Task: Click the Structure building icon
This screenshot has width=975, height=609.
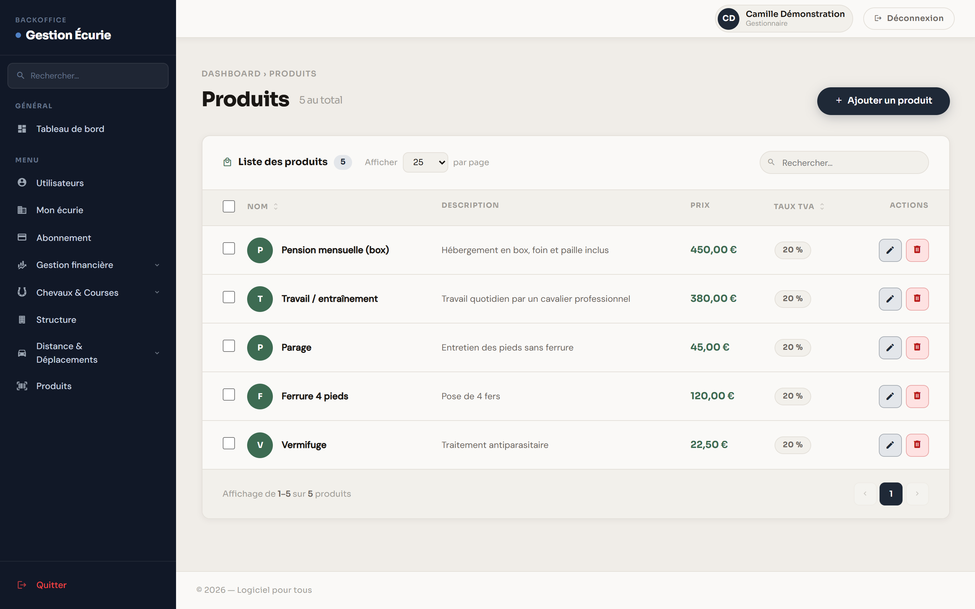Action: [x=22, y=319]
